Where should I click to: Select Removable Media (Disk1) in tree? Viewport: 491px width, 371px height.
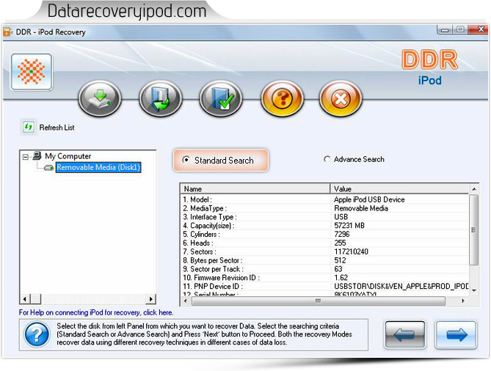98,167
